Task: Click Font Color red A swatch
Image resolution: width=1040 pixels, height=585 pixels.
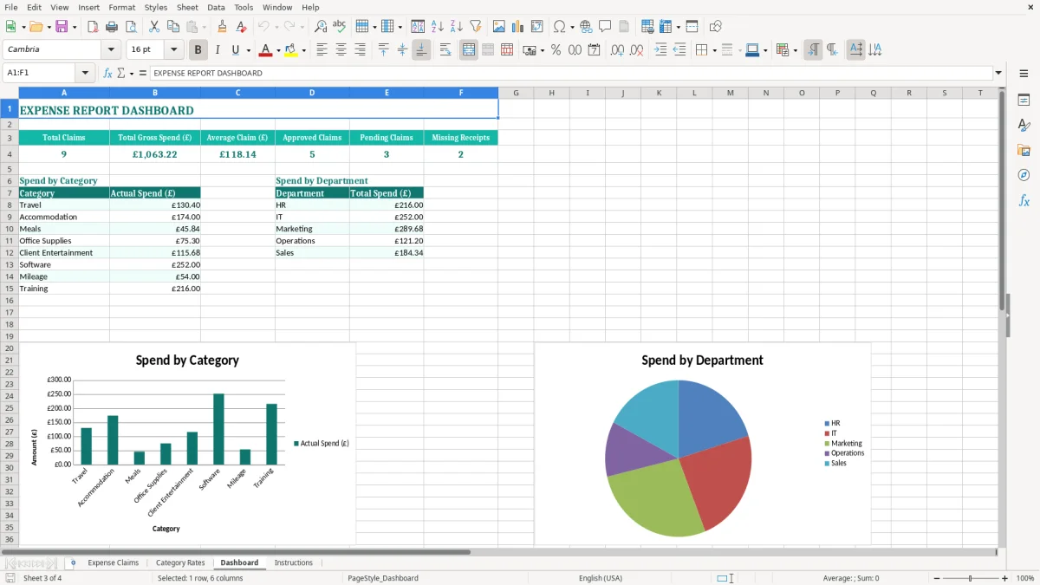Action: (x=265, y=50)
